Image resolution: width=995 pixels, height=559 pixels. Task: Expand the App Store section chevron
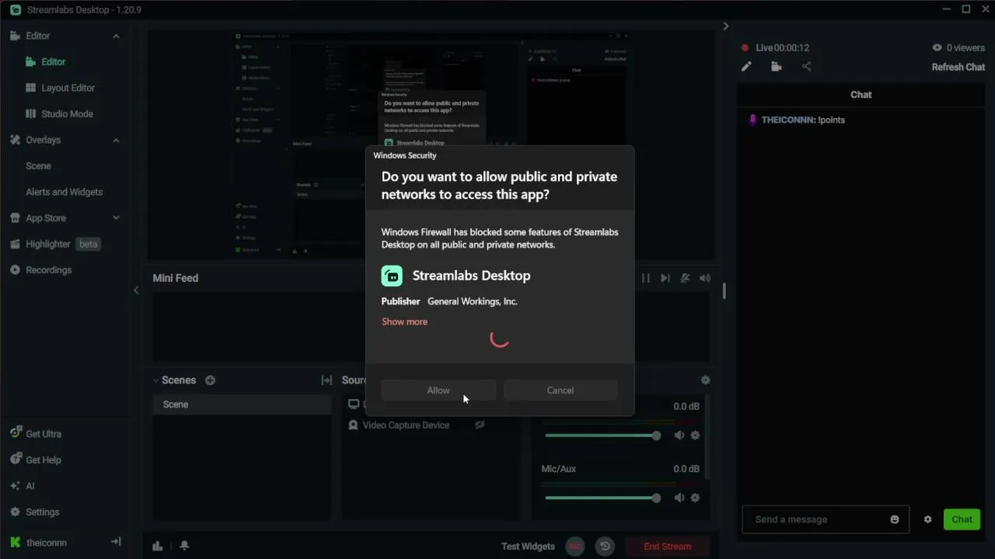coord(116,218)
